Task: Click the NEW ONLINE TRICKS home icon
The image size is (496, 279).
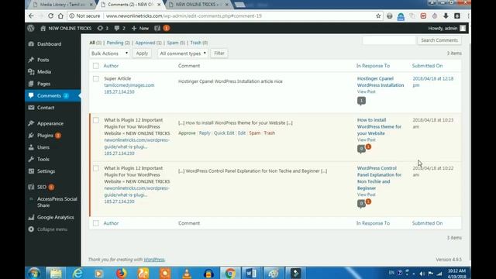Action: 43,28
